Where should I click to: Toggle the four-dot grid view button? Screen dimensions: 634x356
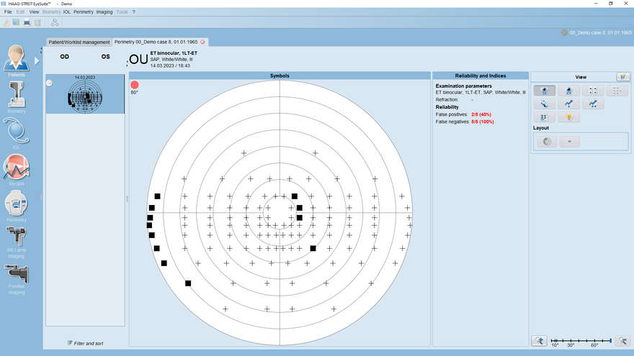pyautogui.click(x=592, y=91)
